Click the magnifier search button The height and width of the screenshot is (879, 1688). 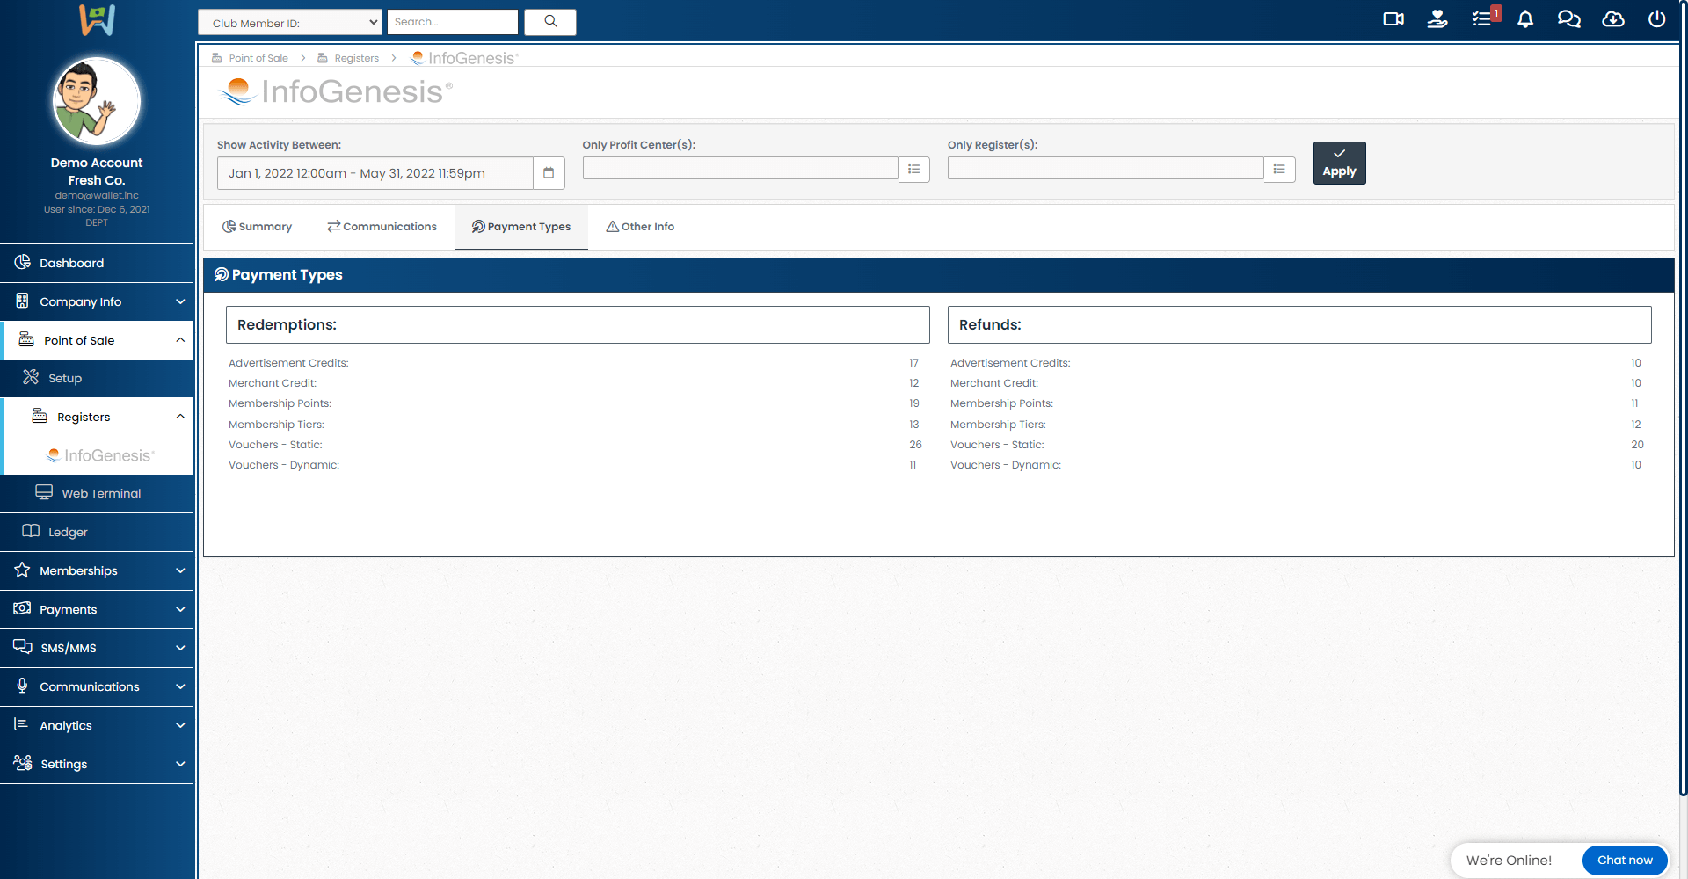tap(550, 22)
